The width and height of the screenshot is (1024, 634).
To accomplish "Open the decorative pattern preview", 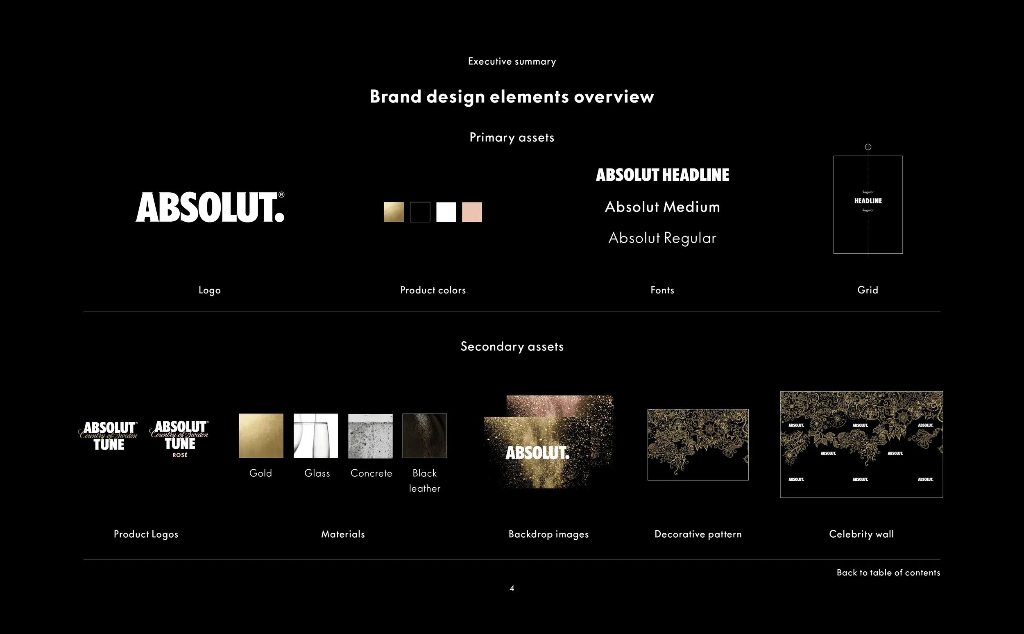I will point(698,445).
